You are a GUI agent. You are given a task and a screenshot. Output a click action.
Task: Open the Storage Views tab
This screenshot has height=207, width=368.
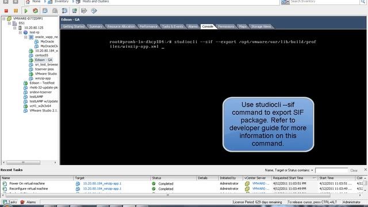260,26
